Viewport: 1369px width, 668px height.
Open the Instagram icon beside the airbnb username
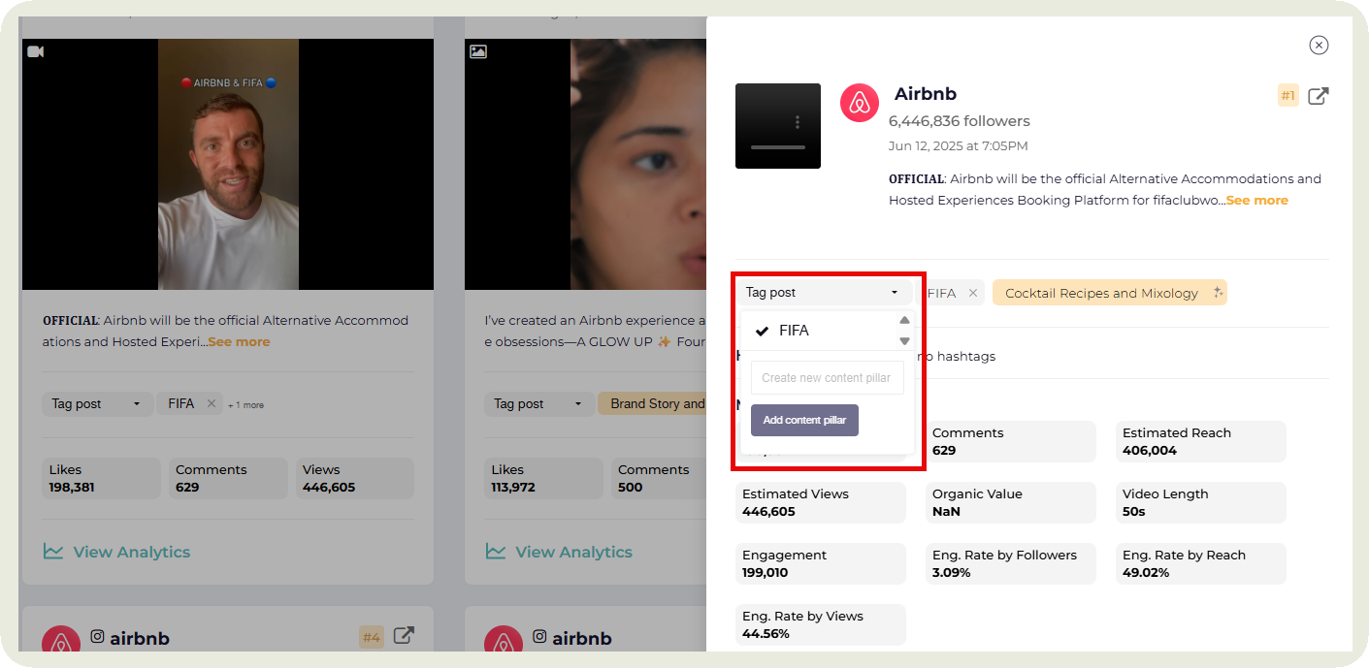click(x=96, y=637)
